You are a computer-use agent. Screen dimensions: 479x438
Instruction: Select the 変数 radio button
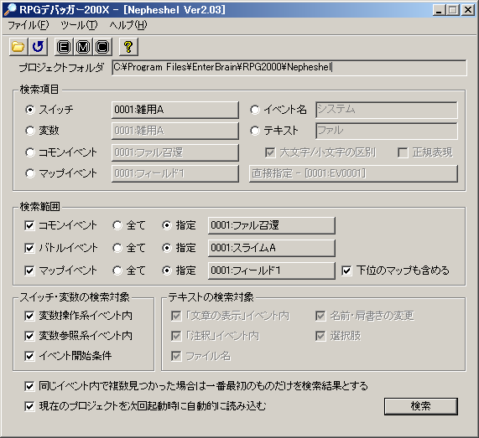click(x=30, y=131)
